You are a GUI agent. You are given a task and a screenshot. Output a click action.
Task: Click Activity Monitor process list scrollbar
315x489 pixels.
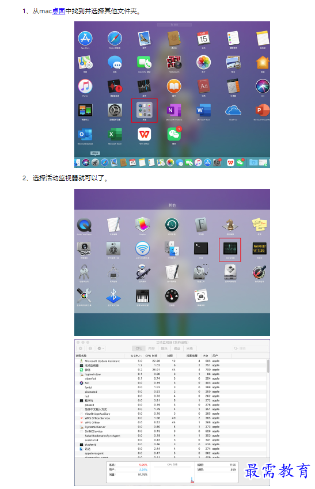tap(268, 366)
